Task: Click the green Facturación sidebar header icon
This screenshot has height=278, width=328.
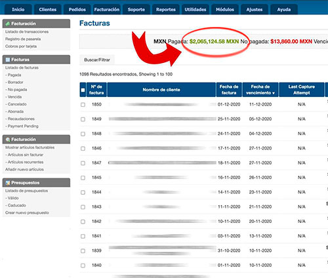Action: coord(8,24)
